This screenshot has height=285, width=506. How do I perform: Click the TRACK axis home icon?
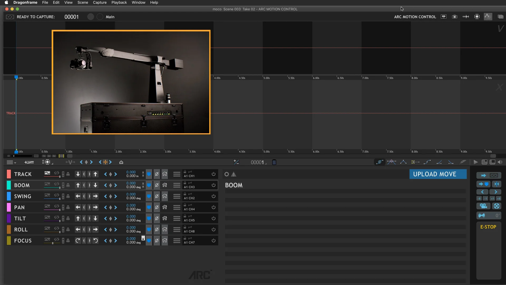click(165, 174)
